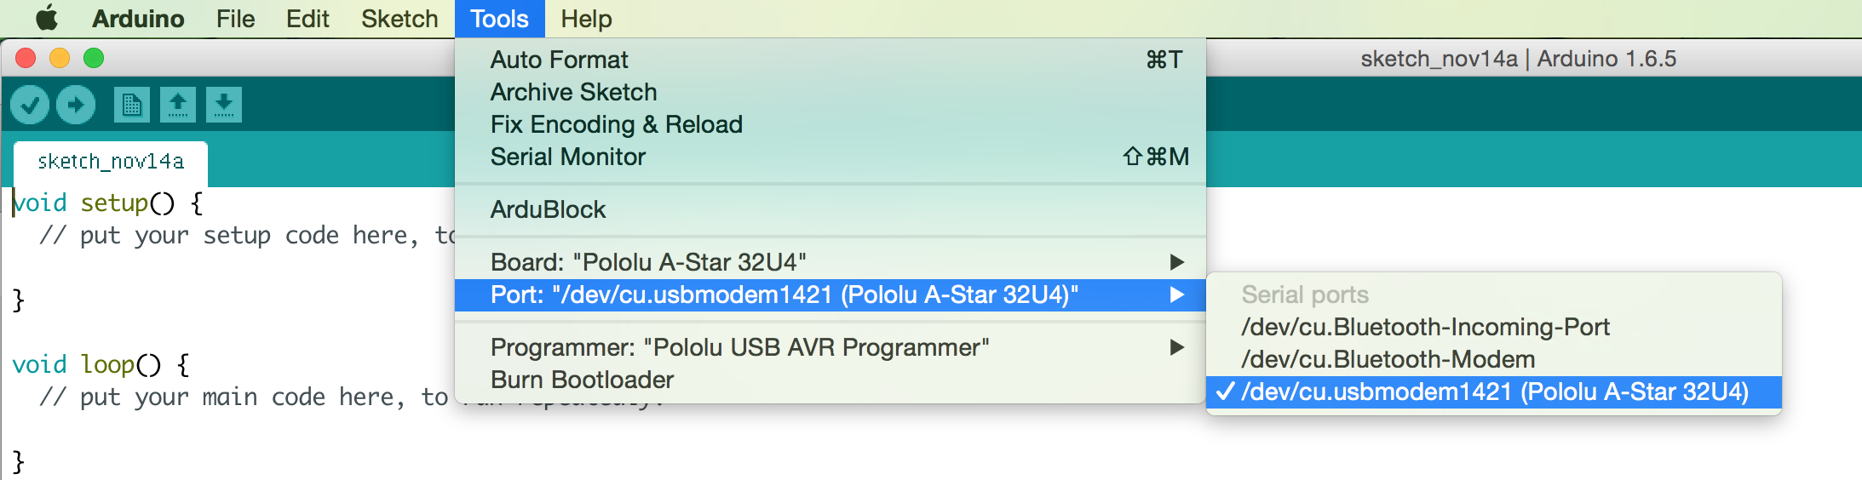Click in the code editor on void loop
The image size is (1862, 480).
(x=100, y=365)
